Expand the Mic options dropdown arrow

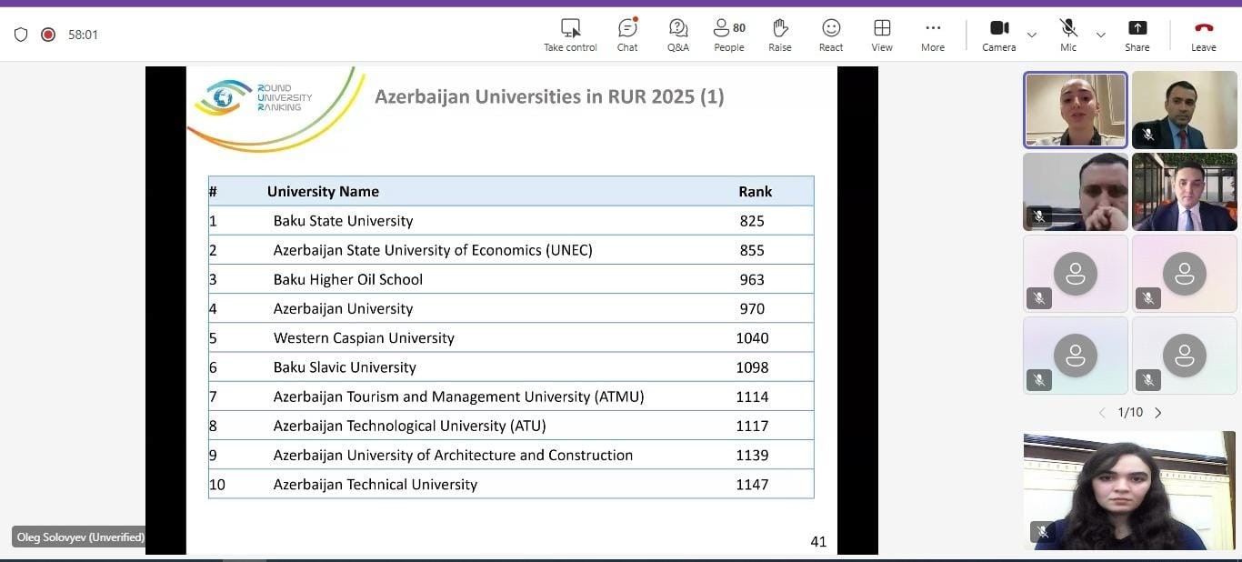coord(1100,35)
